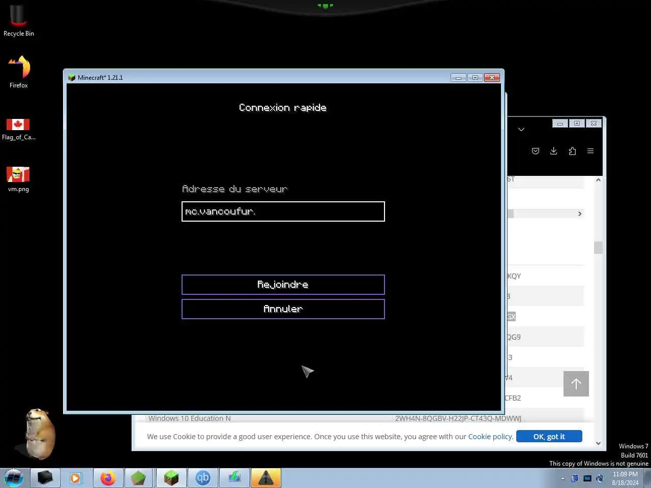This screenshot has width=651, height=488.
Task: Click the network tray icon
Action: pyautogui.click(x=587, y=478)
